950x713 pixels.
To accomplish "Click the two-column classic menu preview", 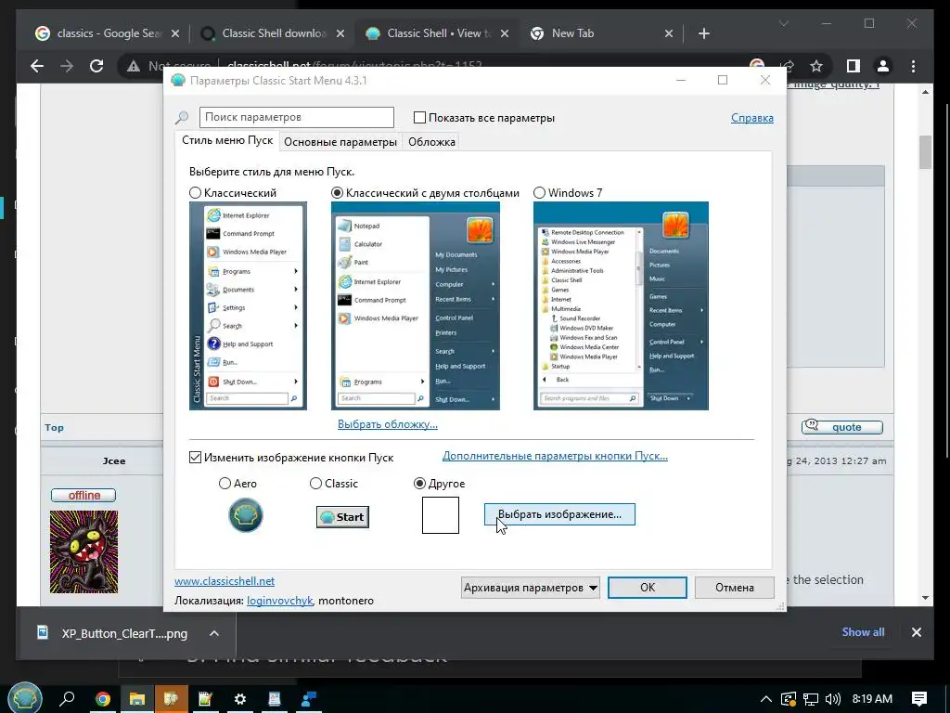I will [x=415, y=305].
